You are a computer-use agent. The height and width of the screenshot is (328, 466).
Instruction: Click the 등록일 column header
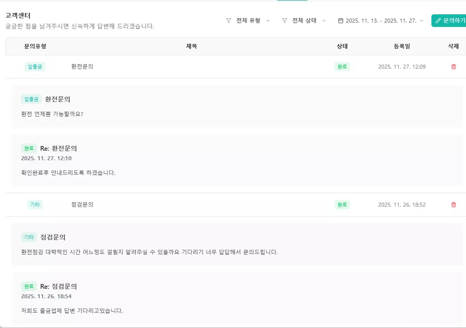point(402,46)
